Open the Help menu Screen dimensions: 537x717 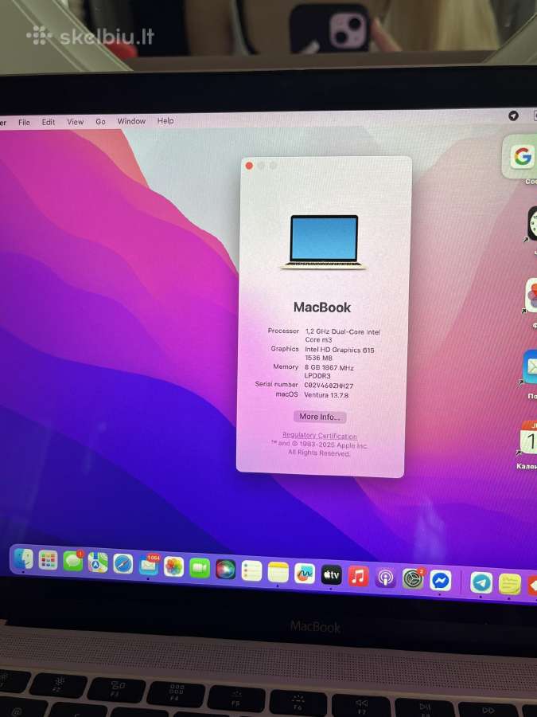click(165, 121)
